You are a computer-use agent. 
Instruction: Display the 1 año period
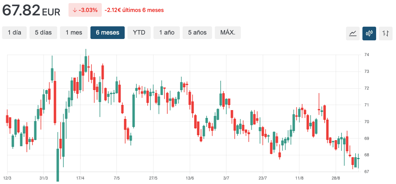[167, 32]
